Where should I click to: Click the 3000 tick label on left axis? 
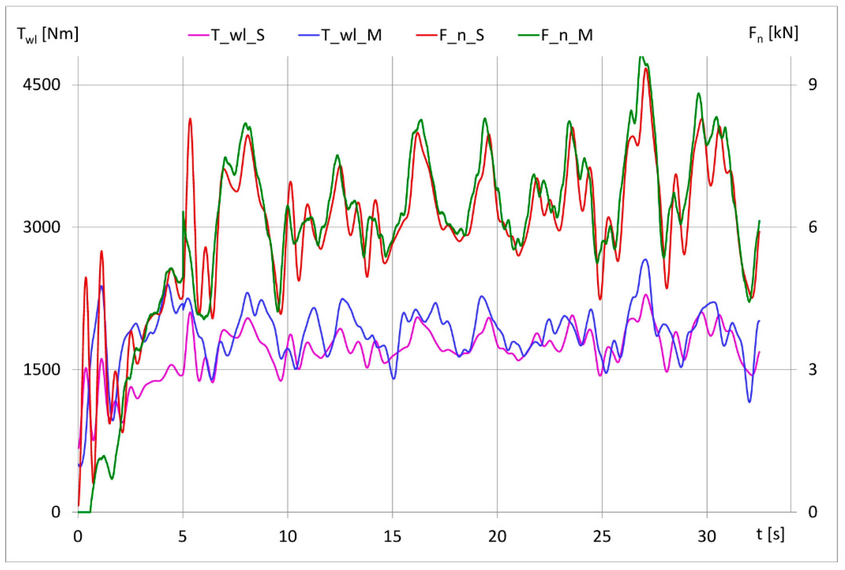pos(41,227)
